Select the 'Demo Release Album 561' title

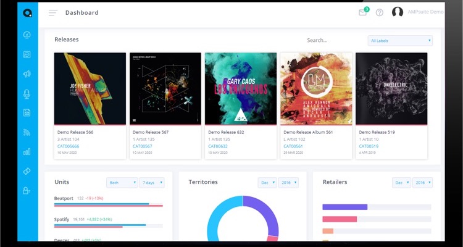click(x=308, y=132)
